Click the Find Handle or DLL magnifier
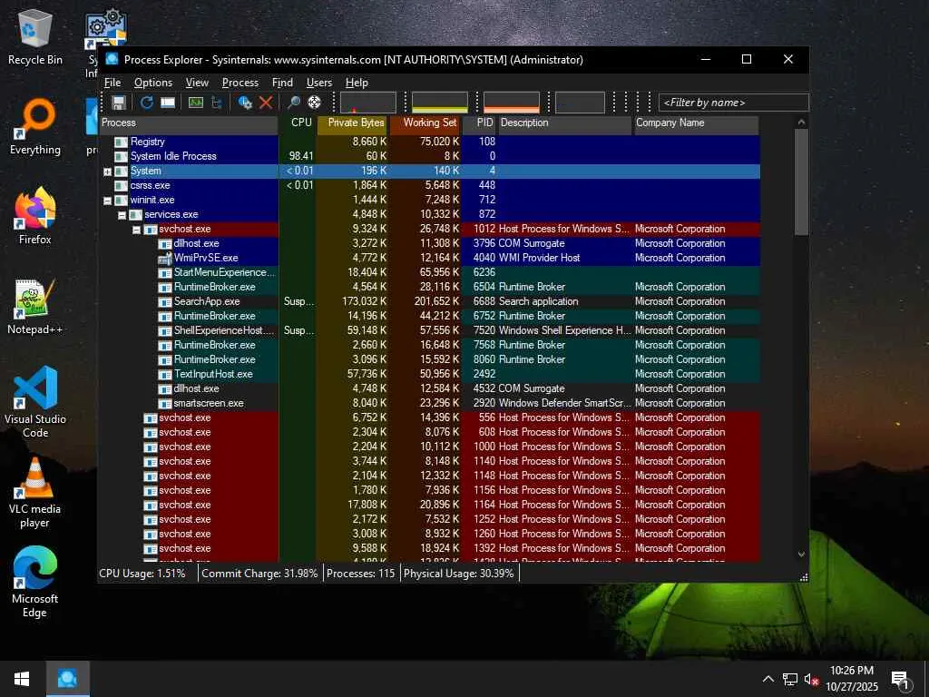The height and width of the screenshot is (697, 929). (x=293, y=103)
